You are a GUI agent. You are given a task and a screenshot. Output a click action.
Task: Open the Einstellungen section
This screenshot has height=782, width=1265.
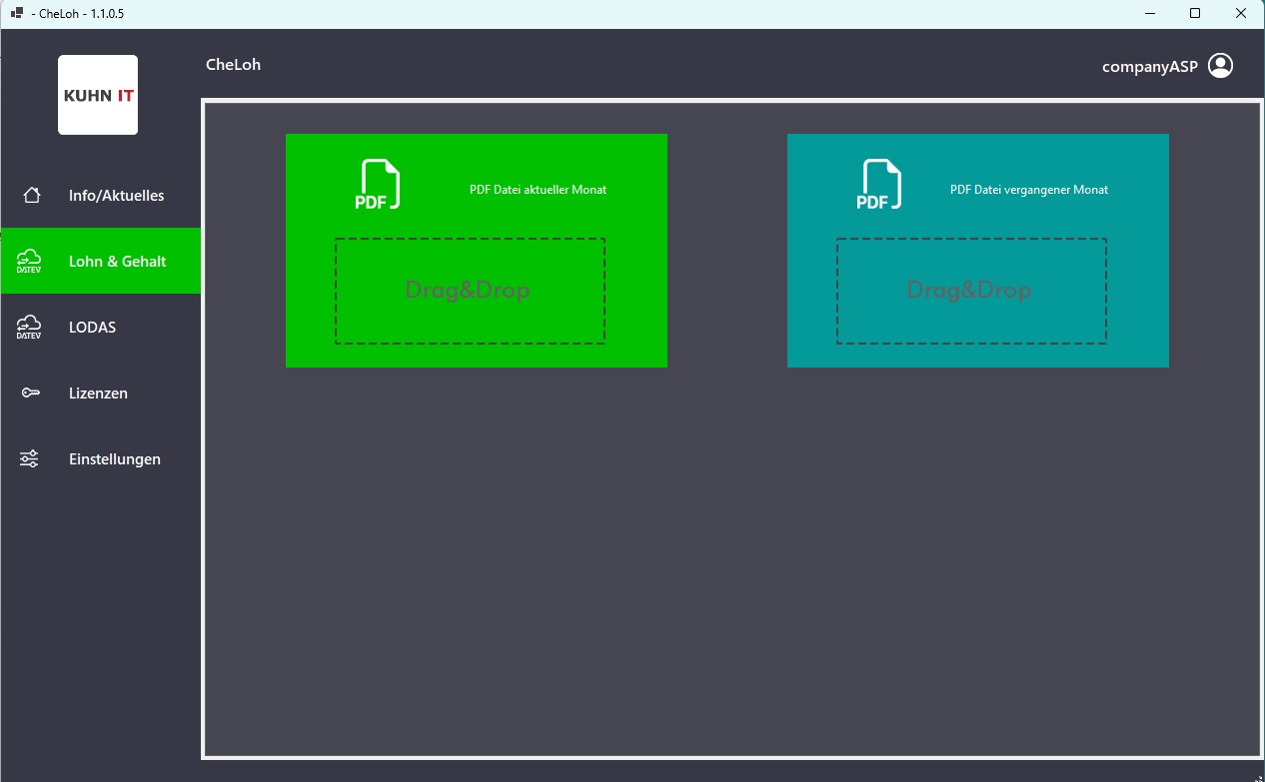click(x=115, y=458)
